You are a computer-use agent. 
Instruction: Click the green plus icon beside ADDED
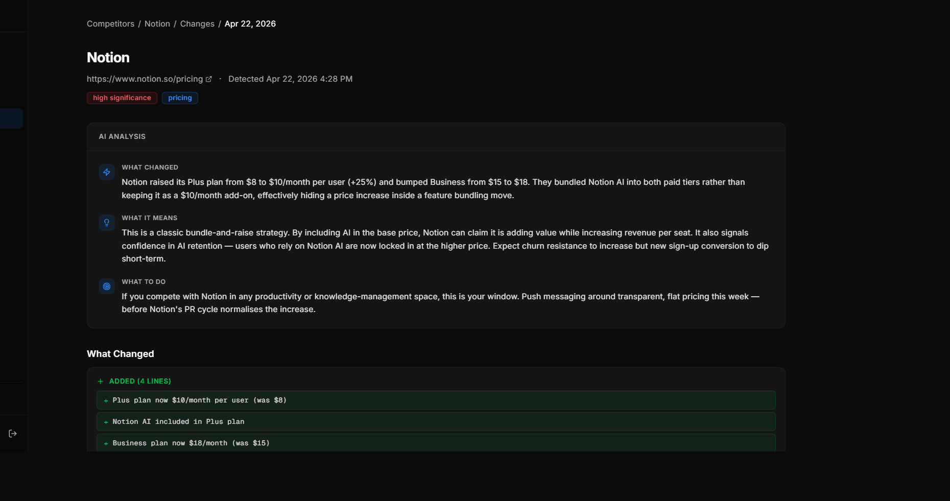pos(101,381)
